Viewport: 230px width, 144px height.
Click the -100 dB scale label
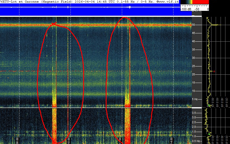[185, 9]
